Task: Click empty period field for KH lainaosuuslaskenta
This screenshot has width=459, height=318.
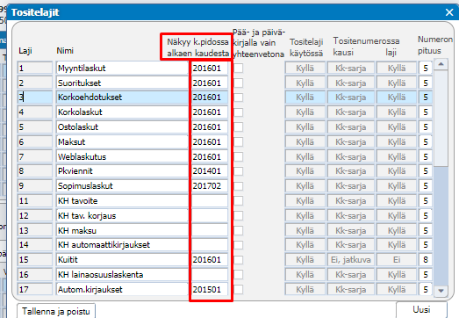Action: point(210,275)
